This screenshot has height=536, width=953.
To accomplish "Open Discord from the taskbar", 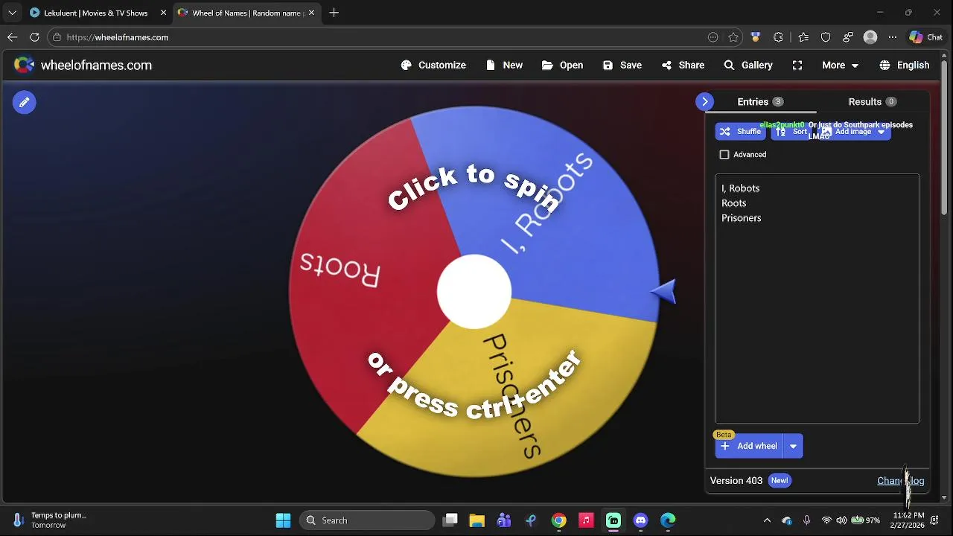I will coord(640,520).
